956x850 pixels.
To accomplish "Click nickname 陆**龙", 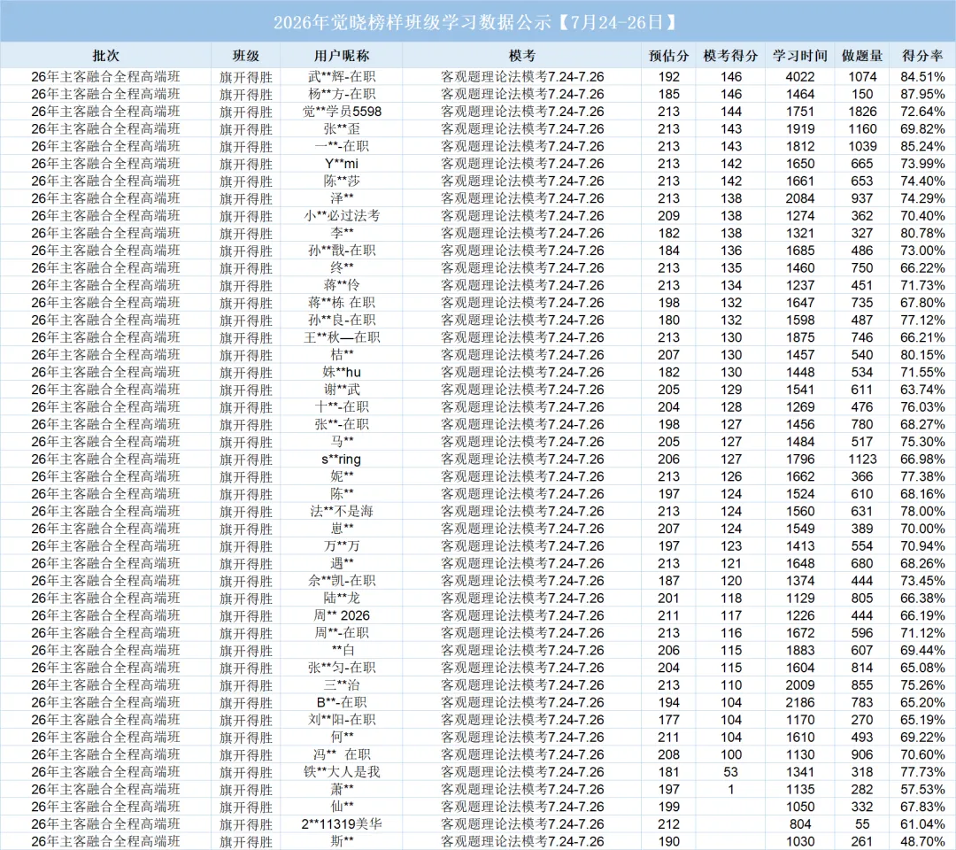I will (342, 599).
